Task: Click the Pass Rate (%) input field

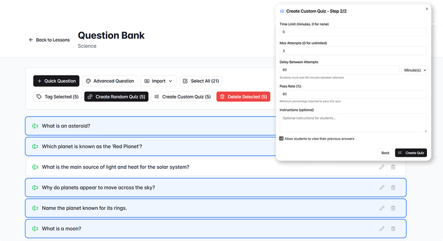Action: [x=353, y=94]
